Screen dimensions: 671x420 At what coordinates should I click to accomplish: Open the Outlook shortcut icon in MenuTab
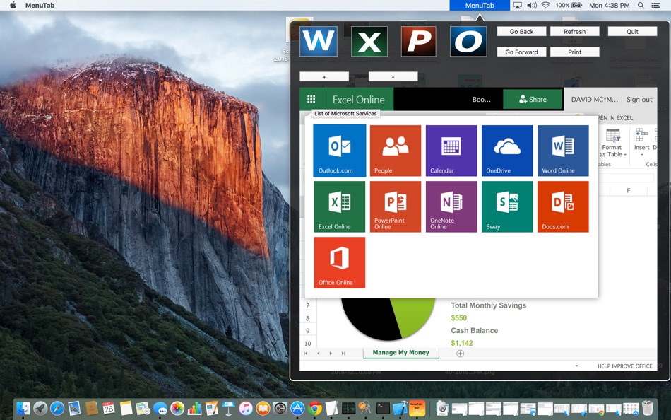click(468, 42)
